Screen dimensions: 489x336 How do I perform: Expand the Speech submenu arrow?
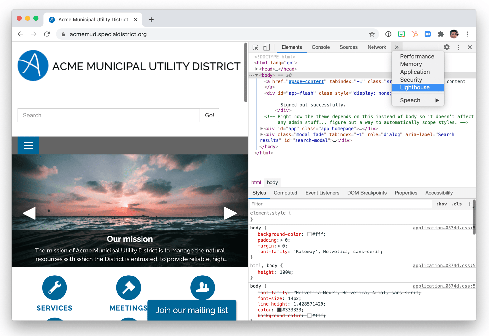click(x=438, y=100)
